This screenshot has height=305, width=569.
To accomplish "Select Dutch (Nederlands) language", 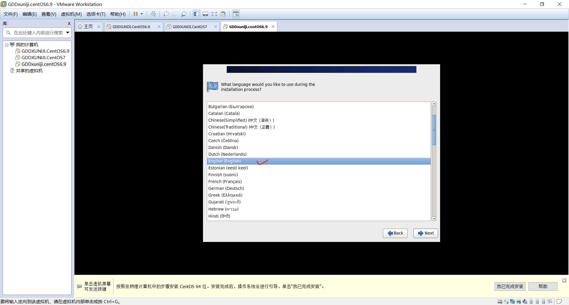I will pyautogui.click(x=319, y=154).
